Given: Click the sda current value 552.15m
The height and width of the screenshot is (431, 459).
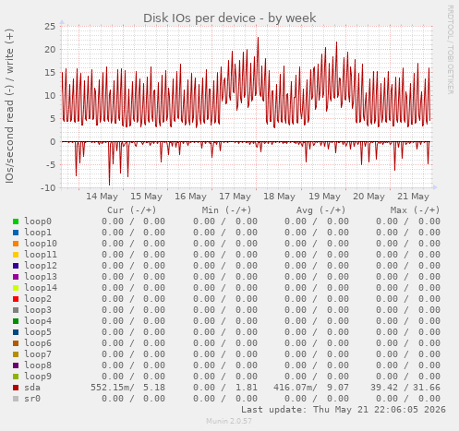Looking at the screenshot, I should 110,388.
